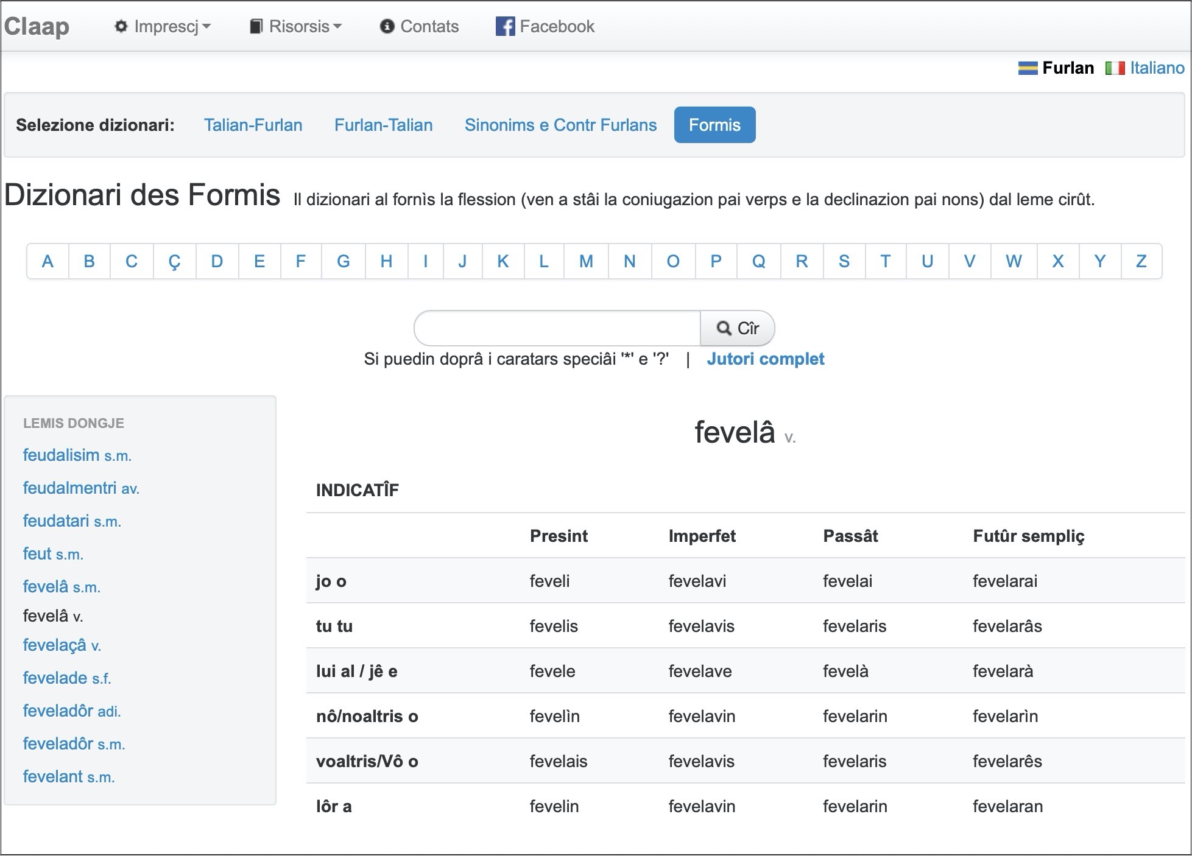Browse lemmas starting with letter N

pos(630,261)
